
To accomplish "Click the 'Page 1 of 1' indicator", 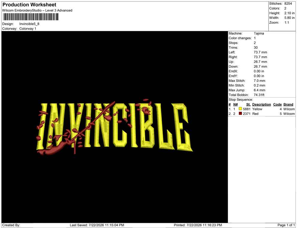I will click(286, 225).
